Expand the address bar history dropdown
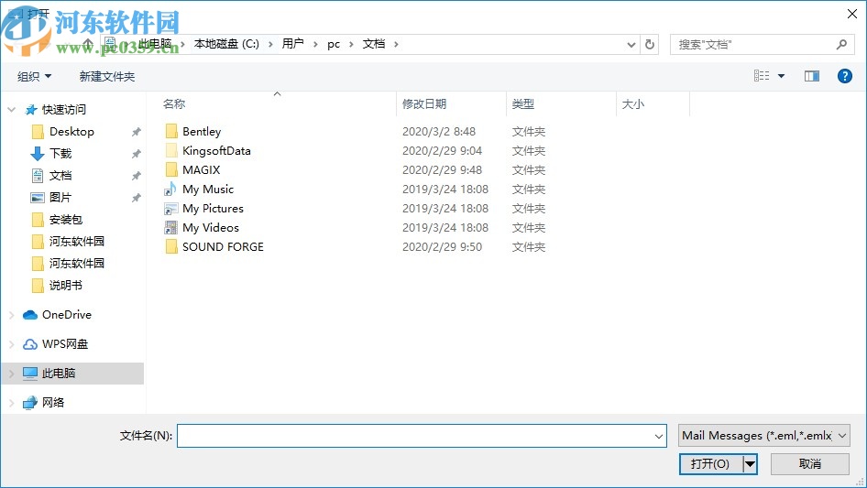Image resolution: width=867 pixels, height=488 pixels. (x=631, y=45)
